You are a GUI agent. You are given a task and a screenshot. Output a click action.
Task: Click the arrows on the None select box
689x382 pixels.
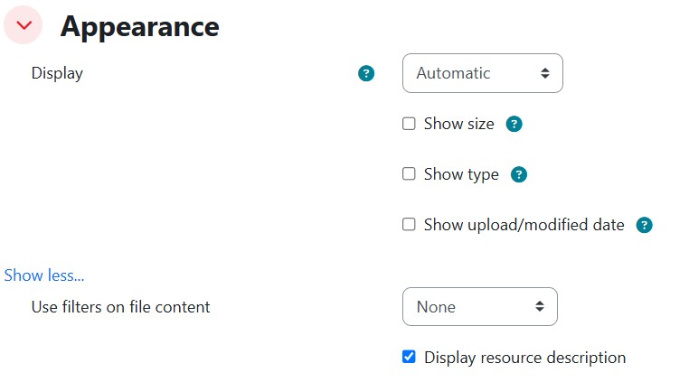coord(540,307)
